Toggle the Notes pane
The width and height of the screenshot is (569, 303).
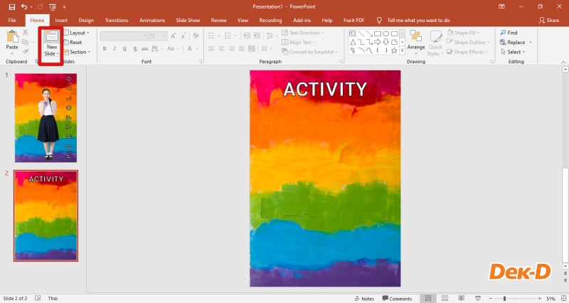click(x=363, y=298)
